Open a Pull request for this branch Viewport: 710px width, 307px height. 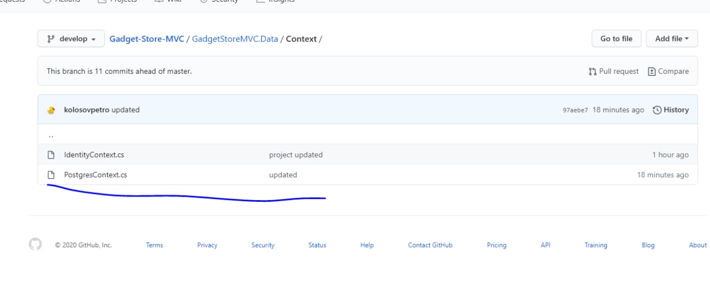(x=613, y=71)
